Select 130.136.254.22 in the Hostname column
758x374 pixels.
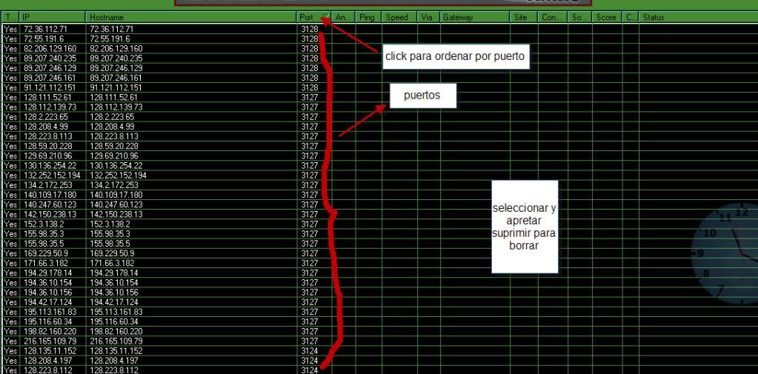116,165
